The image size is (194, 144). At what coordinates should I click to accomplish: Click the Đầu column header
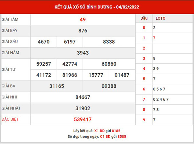click(x=144, y=18)
